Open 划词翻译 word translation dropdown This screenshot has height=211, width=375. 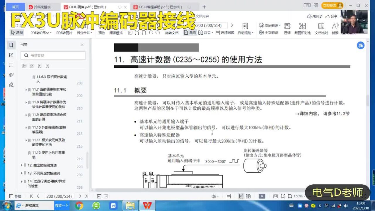[270, 25]
